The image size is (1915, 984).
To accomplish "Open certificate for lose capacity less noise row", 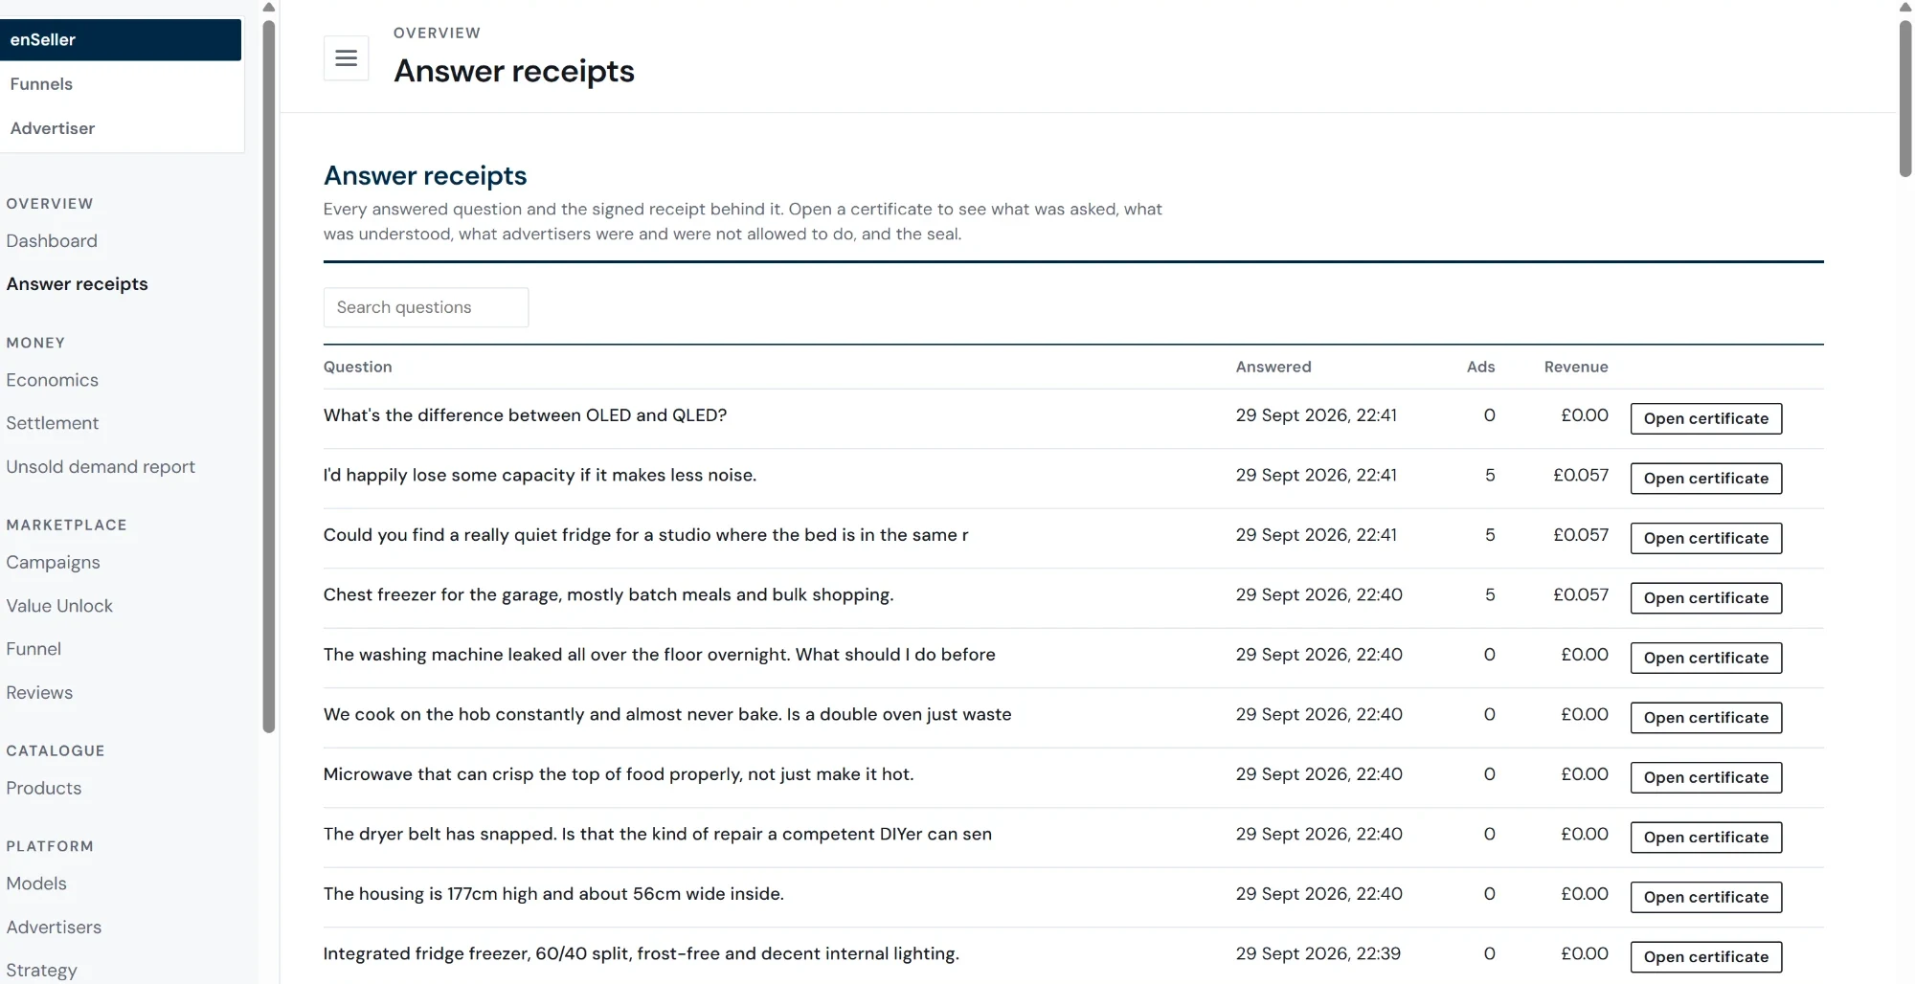I will click(x=1706, y=479).
